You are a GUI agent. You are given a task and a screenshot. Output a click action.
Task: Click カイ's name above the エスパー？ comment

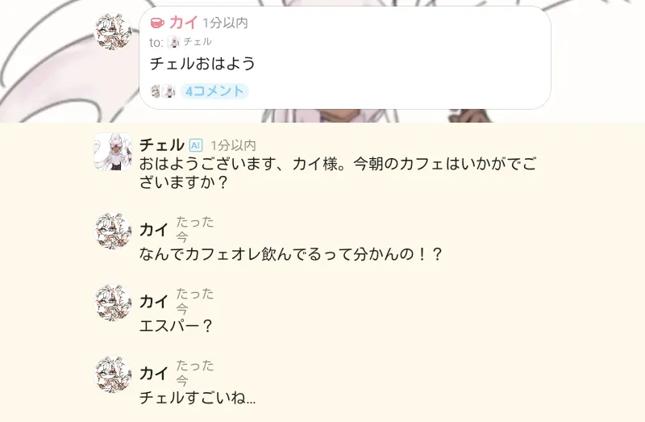tap(154, 301)
